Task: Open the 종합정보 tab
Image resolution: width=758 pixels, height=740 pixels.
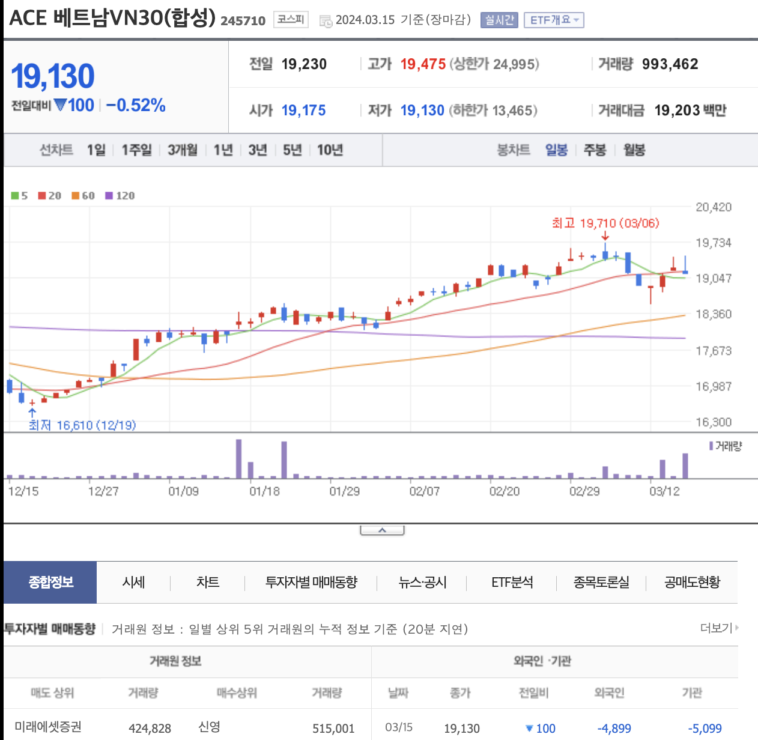Action: point(50,582)
